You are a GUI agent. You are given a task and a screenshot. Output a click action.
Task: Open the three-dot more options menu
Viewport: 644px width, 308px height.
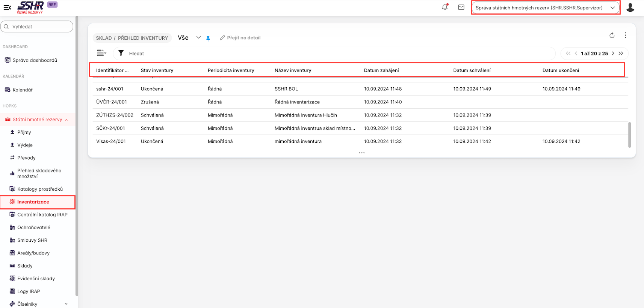click(625, 35)
